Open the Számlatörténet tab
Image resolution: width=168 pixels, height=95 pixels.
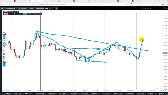pyautogui.click(x=40, y=8)
